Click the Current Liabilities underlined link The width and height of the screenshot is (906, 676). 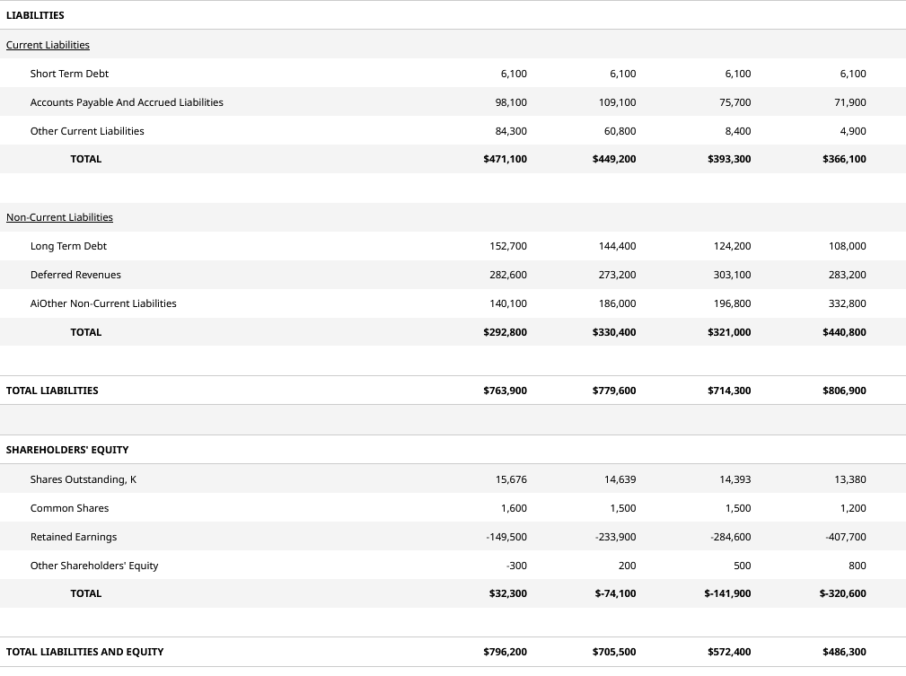point(48,45)
